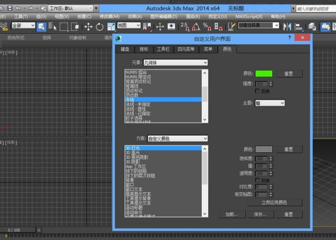Open the 自由形式 ribbon tab
Image resolution: width=336 pixels, height=240 pixels.
16,37
